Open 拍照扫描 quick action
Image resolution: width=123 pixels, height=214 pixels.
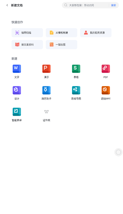27,33
